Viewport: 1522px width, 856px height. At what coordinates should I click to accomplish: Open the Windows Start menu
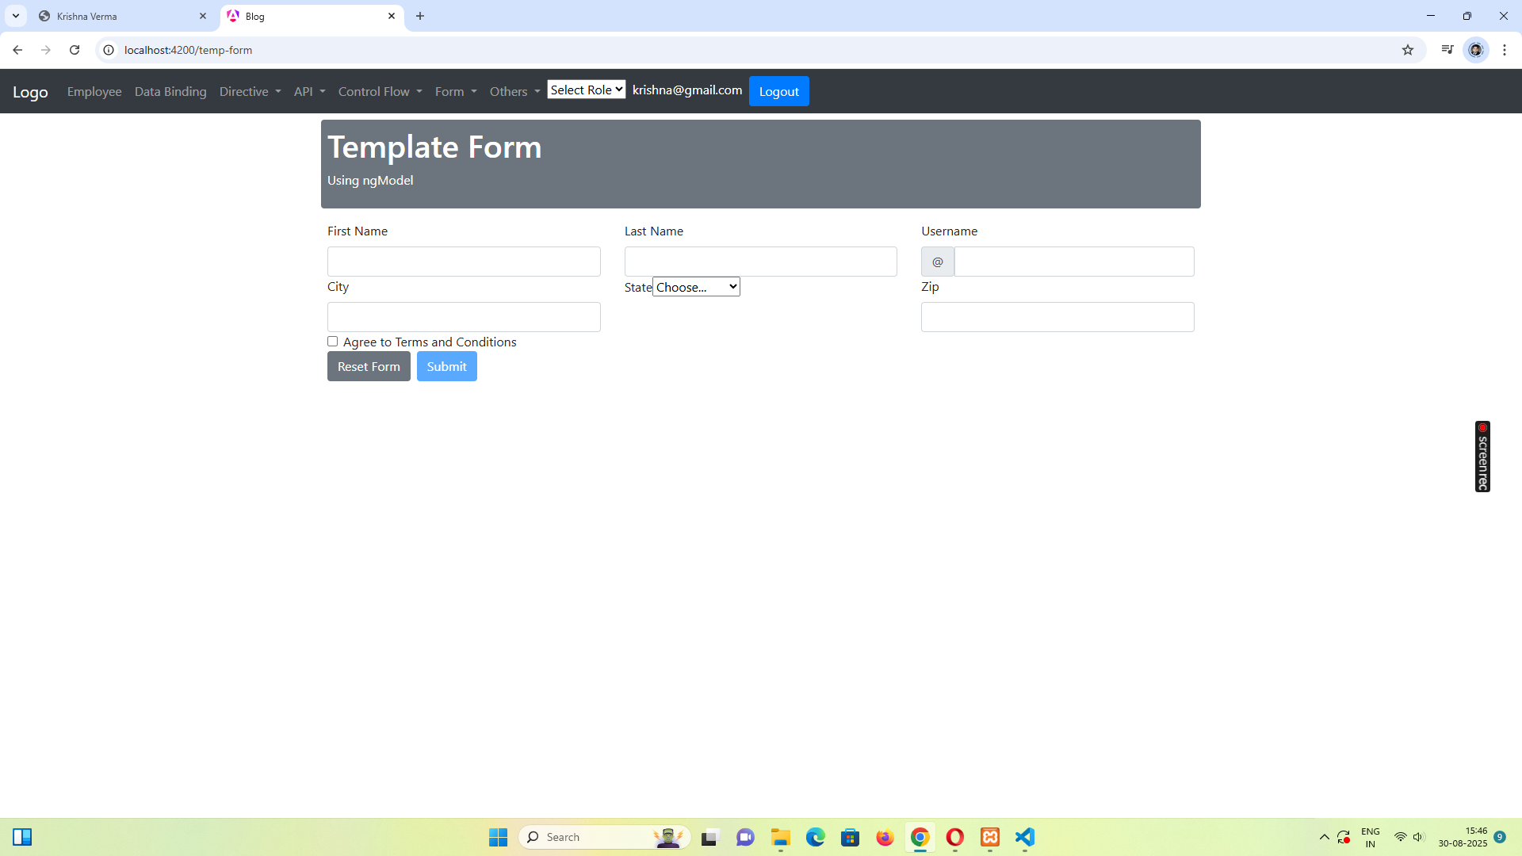[x=498, y=837]
